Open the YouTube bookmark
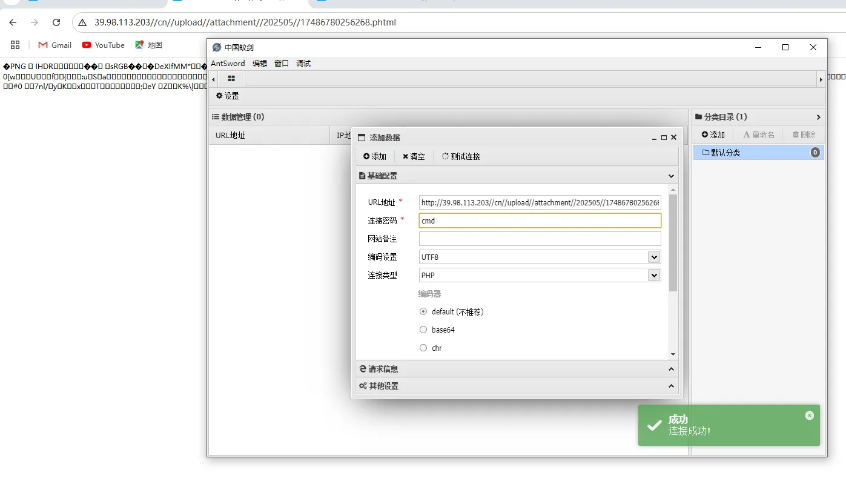Screen dimensions: 846x484 tap(103, 45)
